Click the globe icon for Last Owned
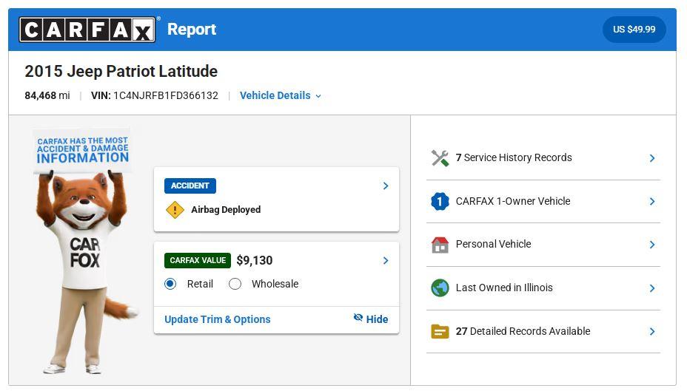Viewport: 687px width, 391px height. [x=440, y=288]
